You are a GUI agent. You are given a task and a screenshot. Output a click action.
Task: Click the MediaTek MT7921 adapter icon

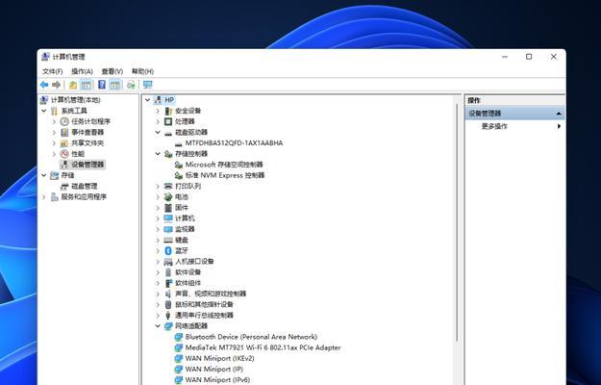[x=178, y=347]
